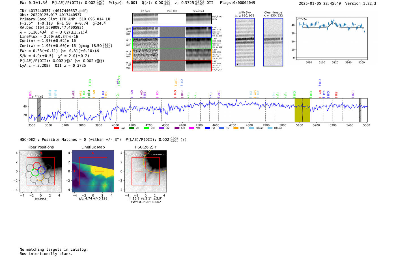This screenshot has width=396, height=269.
Task: Click the m:16.8 re:3.1" s:3.9" caption
Action: [145, 198]
